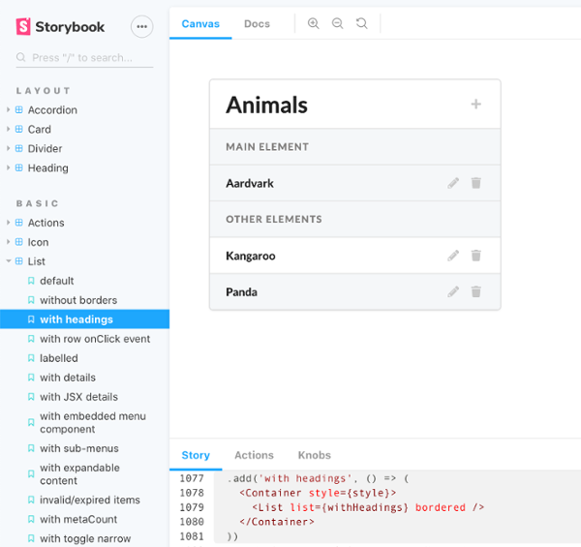Click the Storybook logo
This screenshot has height=547, width=581.
60,27
